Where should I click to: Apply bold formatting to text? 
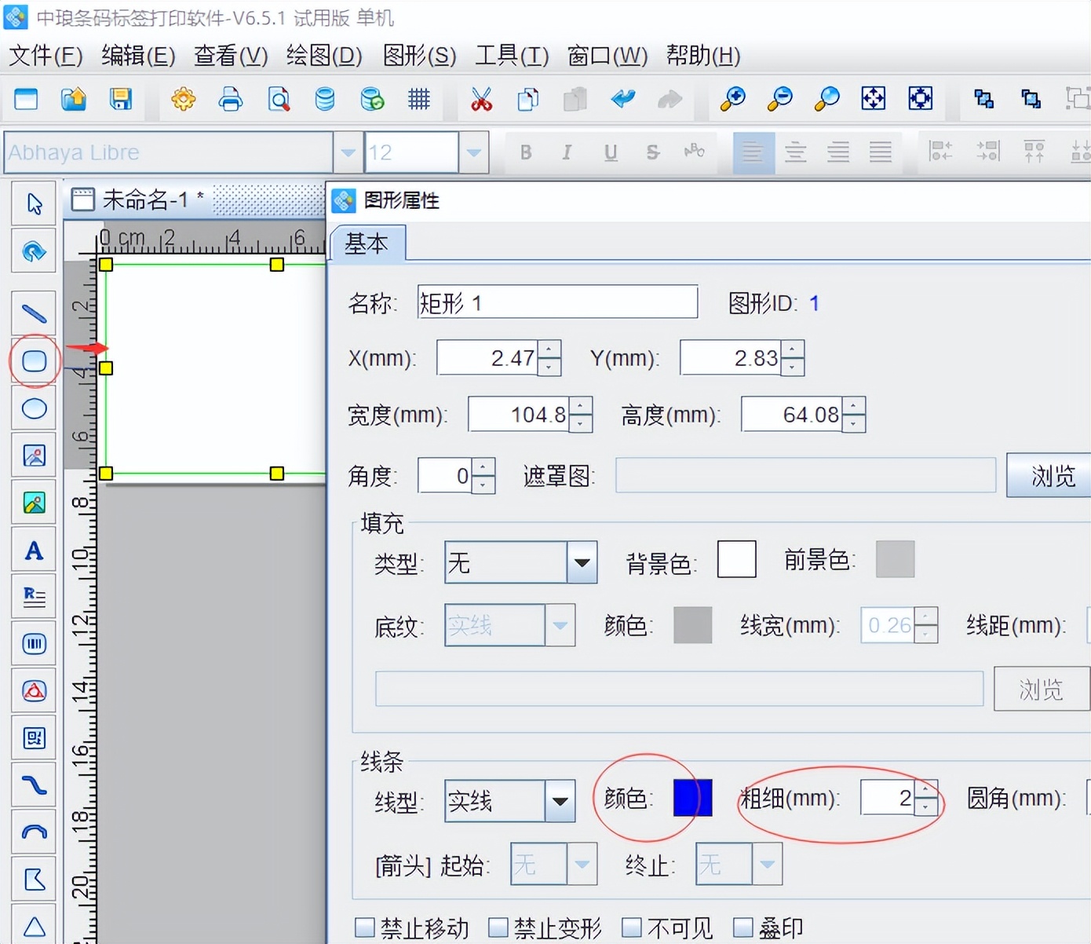[x=526, y=152]
